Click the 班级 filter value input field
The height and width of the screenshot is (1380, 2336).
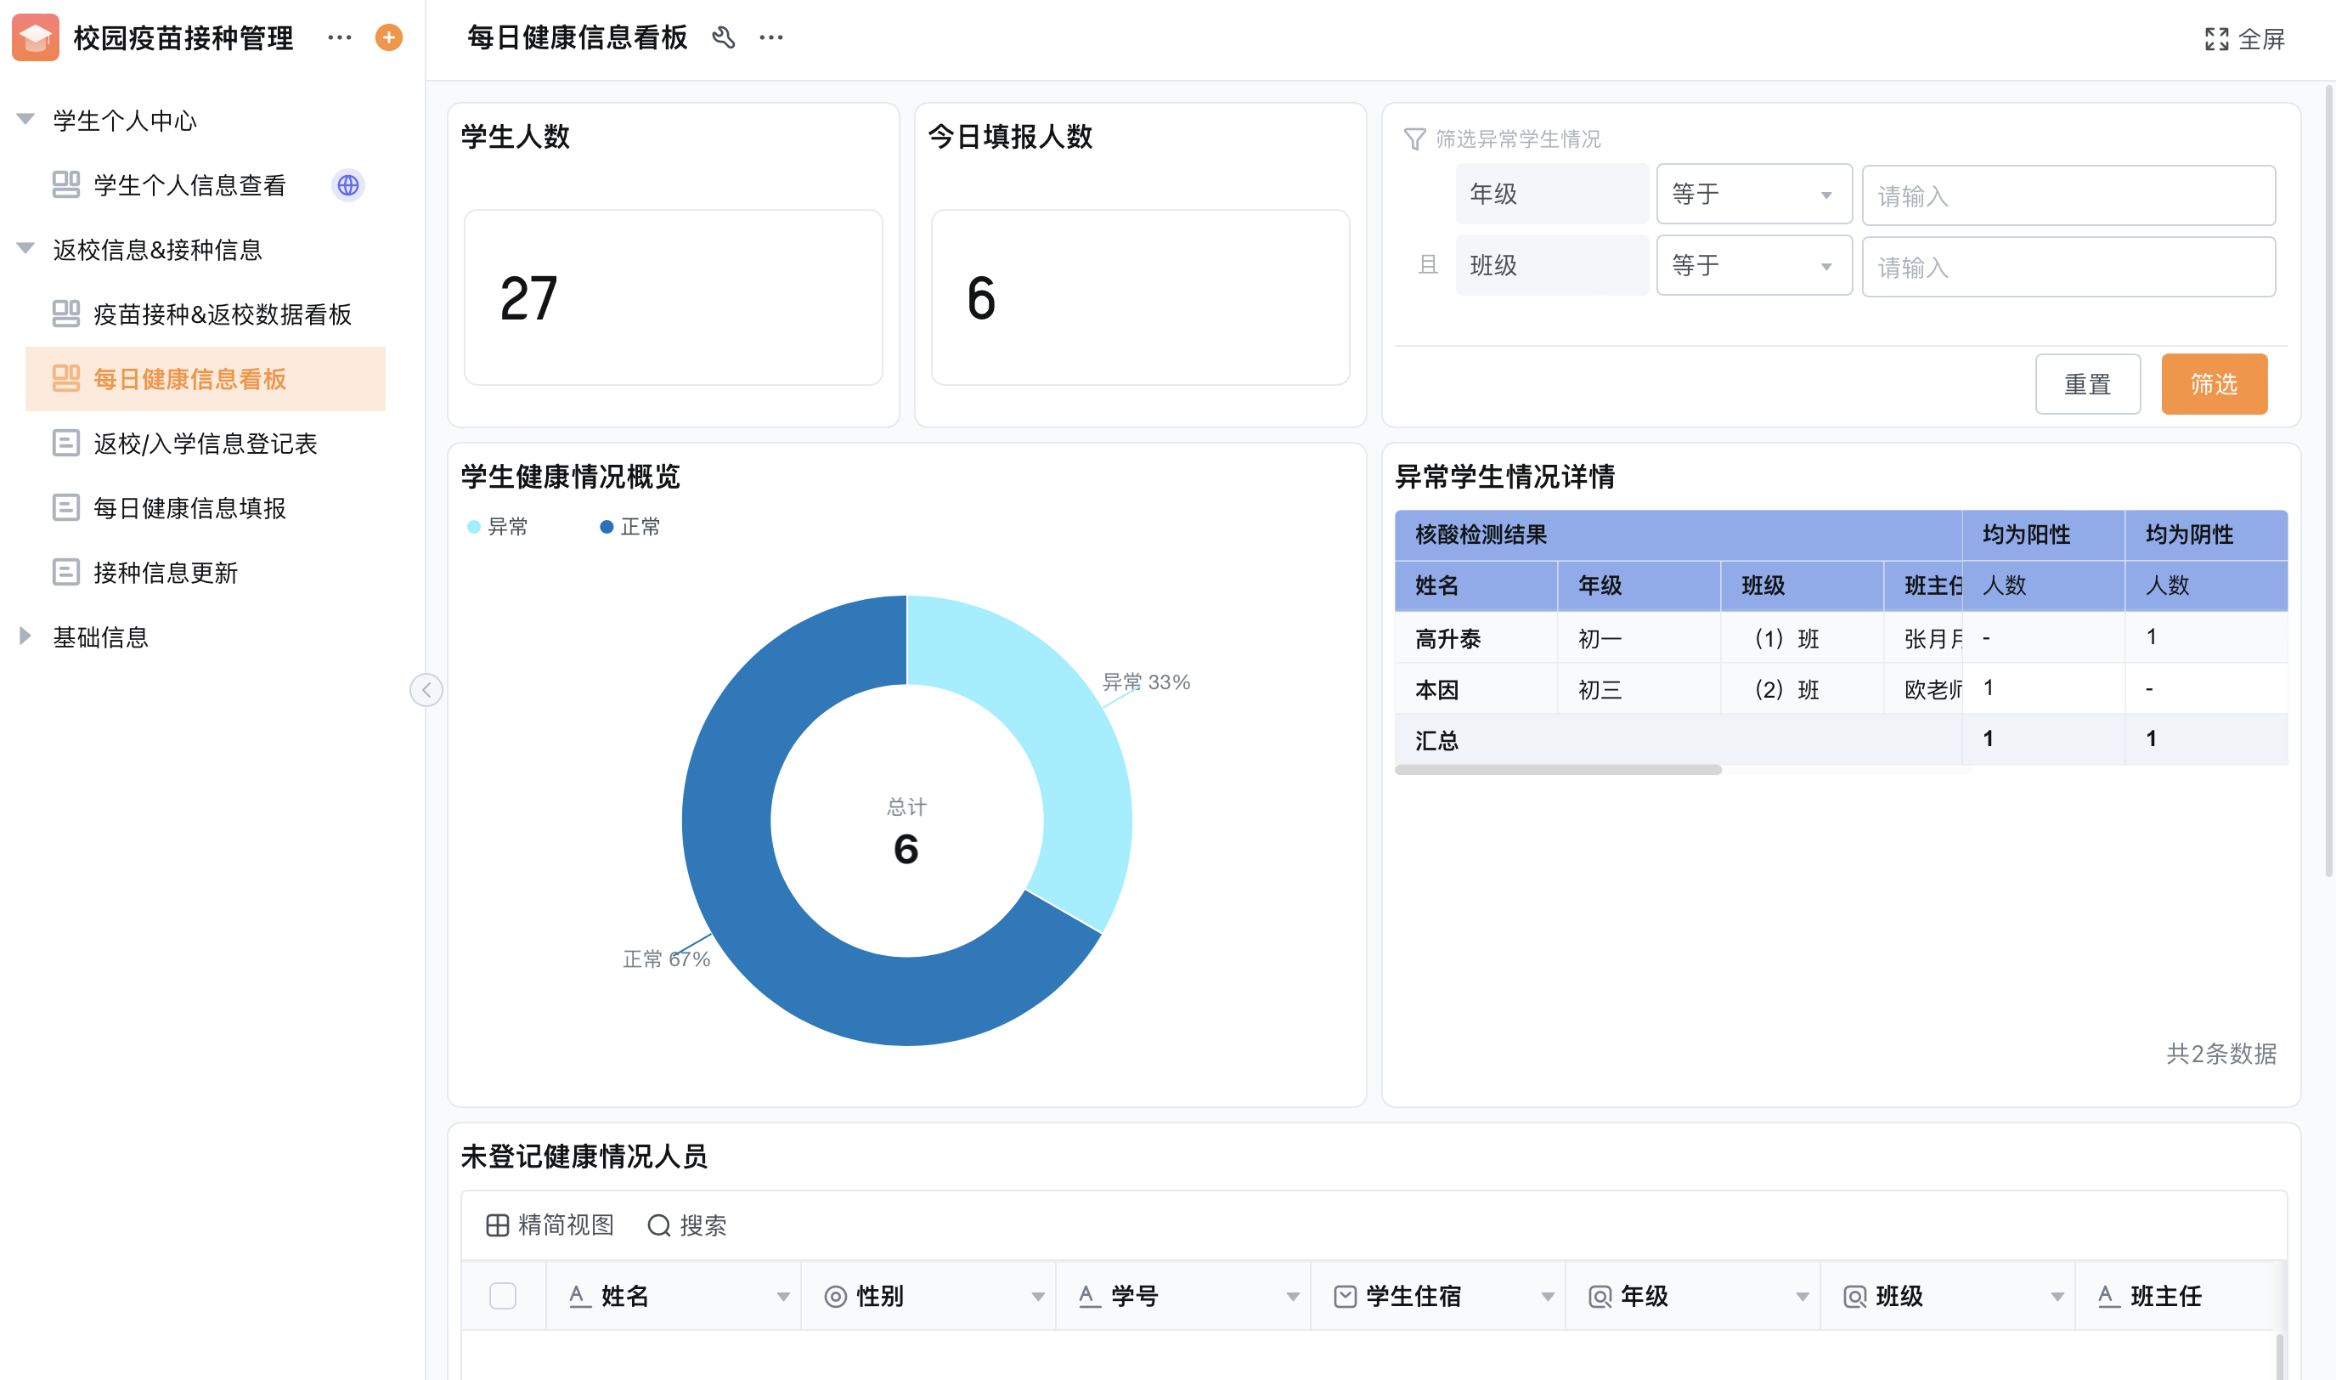2068,267
